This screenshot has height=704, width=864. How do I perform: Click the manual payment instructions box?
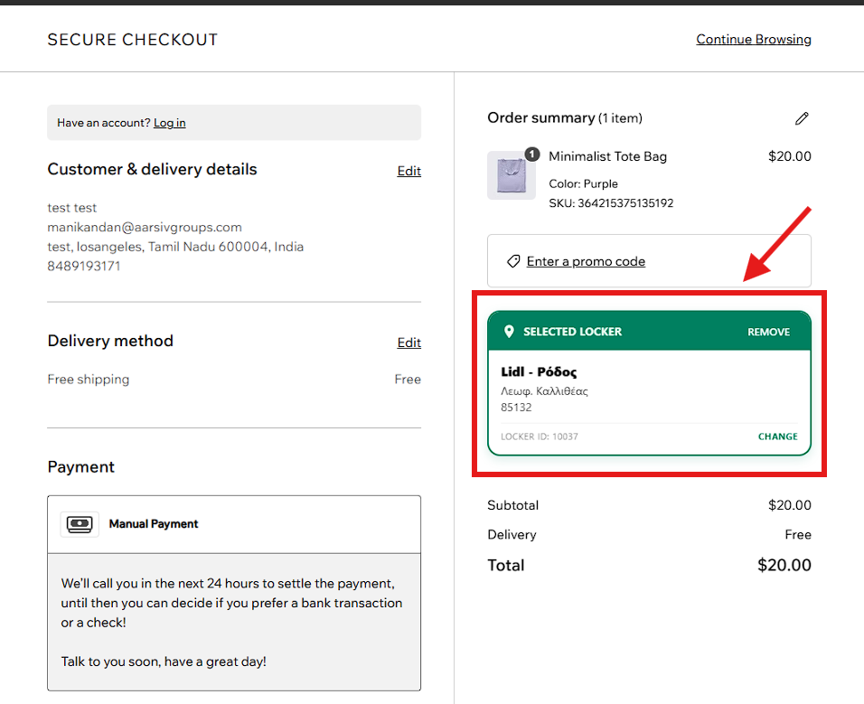233,622
